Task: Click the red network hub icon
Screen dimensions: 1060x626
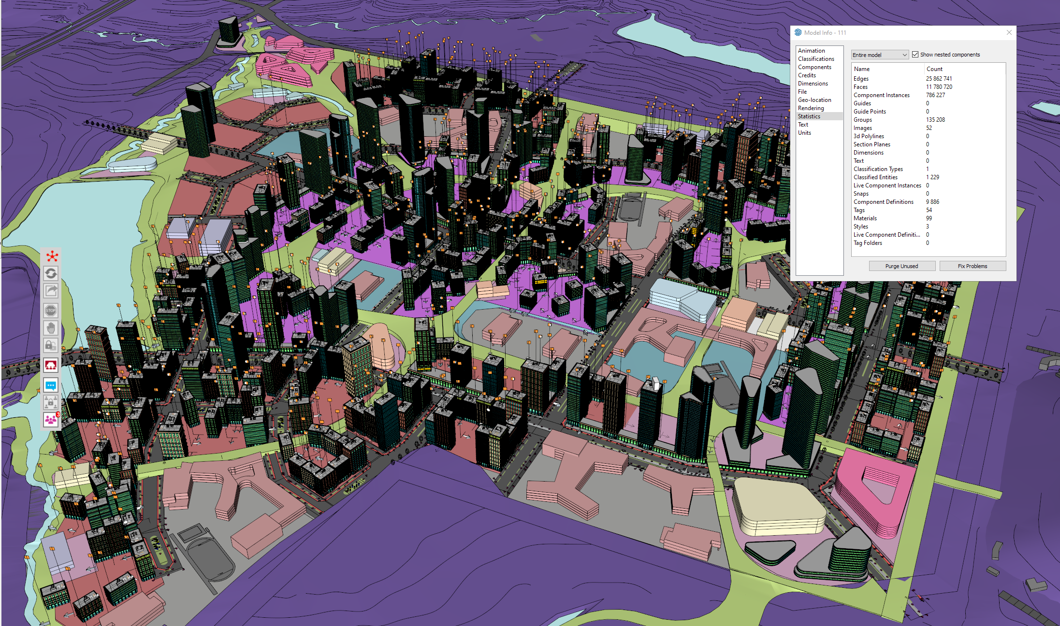Action: [52, 256]
